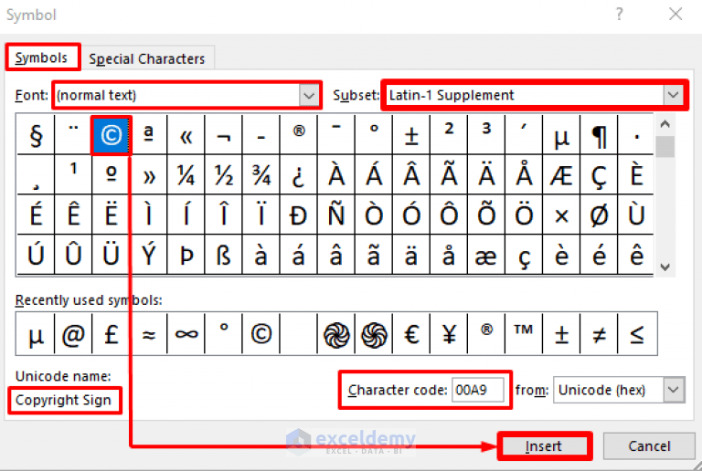Select the capital Ü symbol
702x471 pixels.
pos(111,255)
